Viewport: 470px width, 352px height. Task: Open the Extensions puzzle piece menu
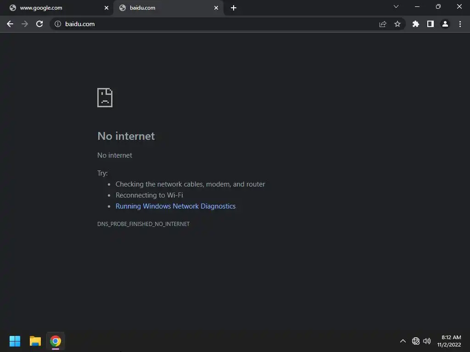(416, 24)
